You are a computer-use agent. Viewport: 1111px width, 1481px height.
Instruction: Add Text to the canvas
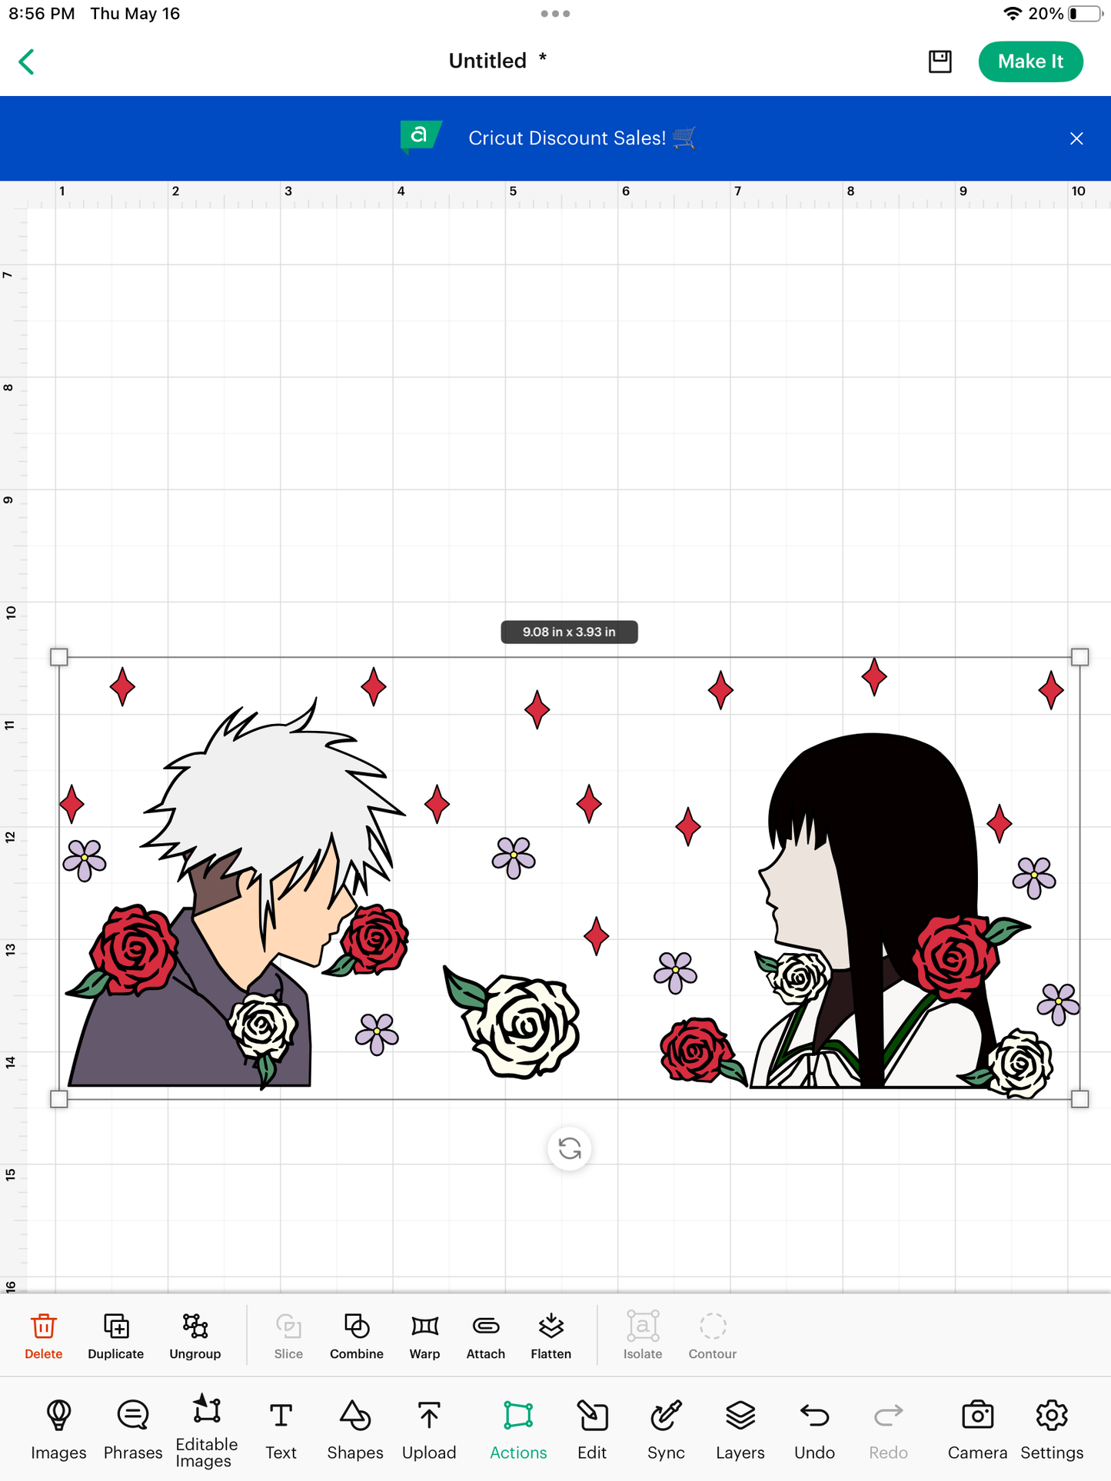click(281, 1429)
